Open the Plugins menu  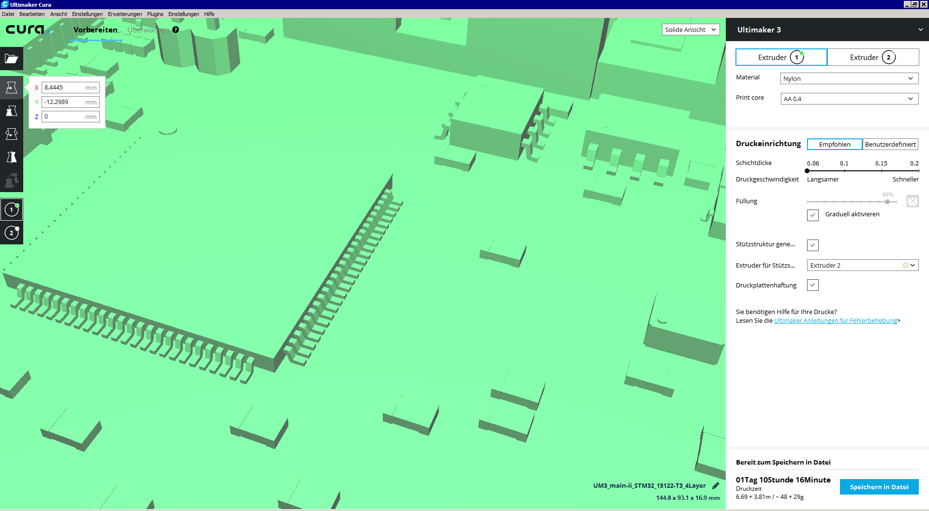[155, 14]
